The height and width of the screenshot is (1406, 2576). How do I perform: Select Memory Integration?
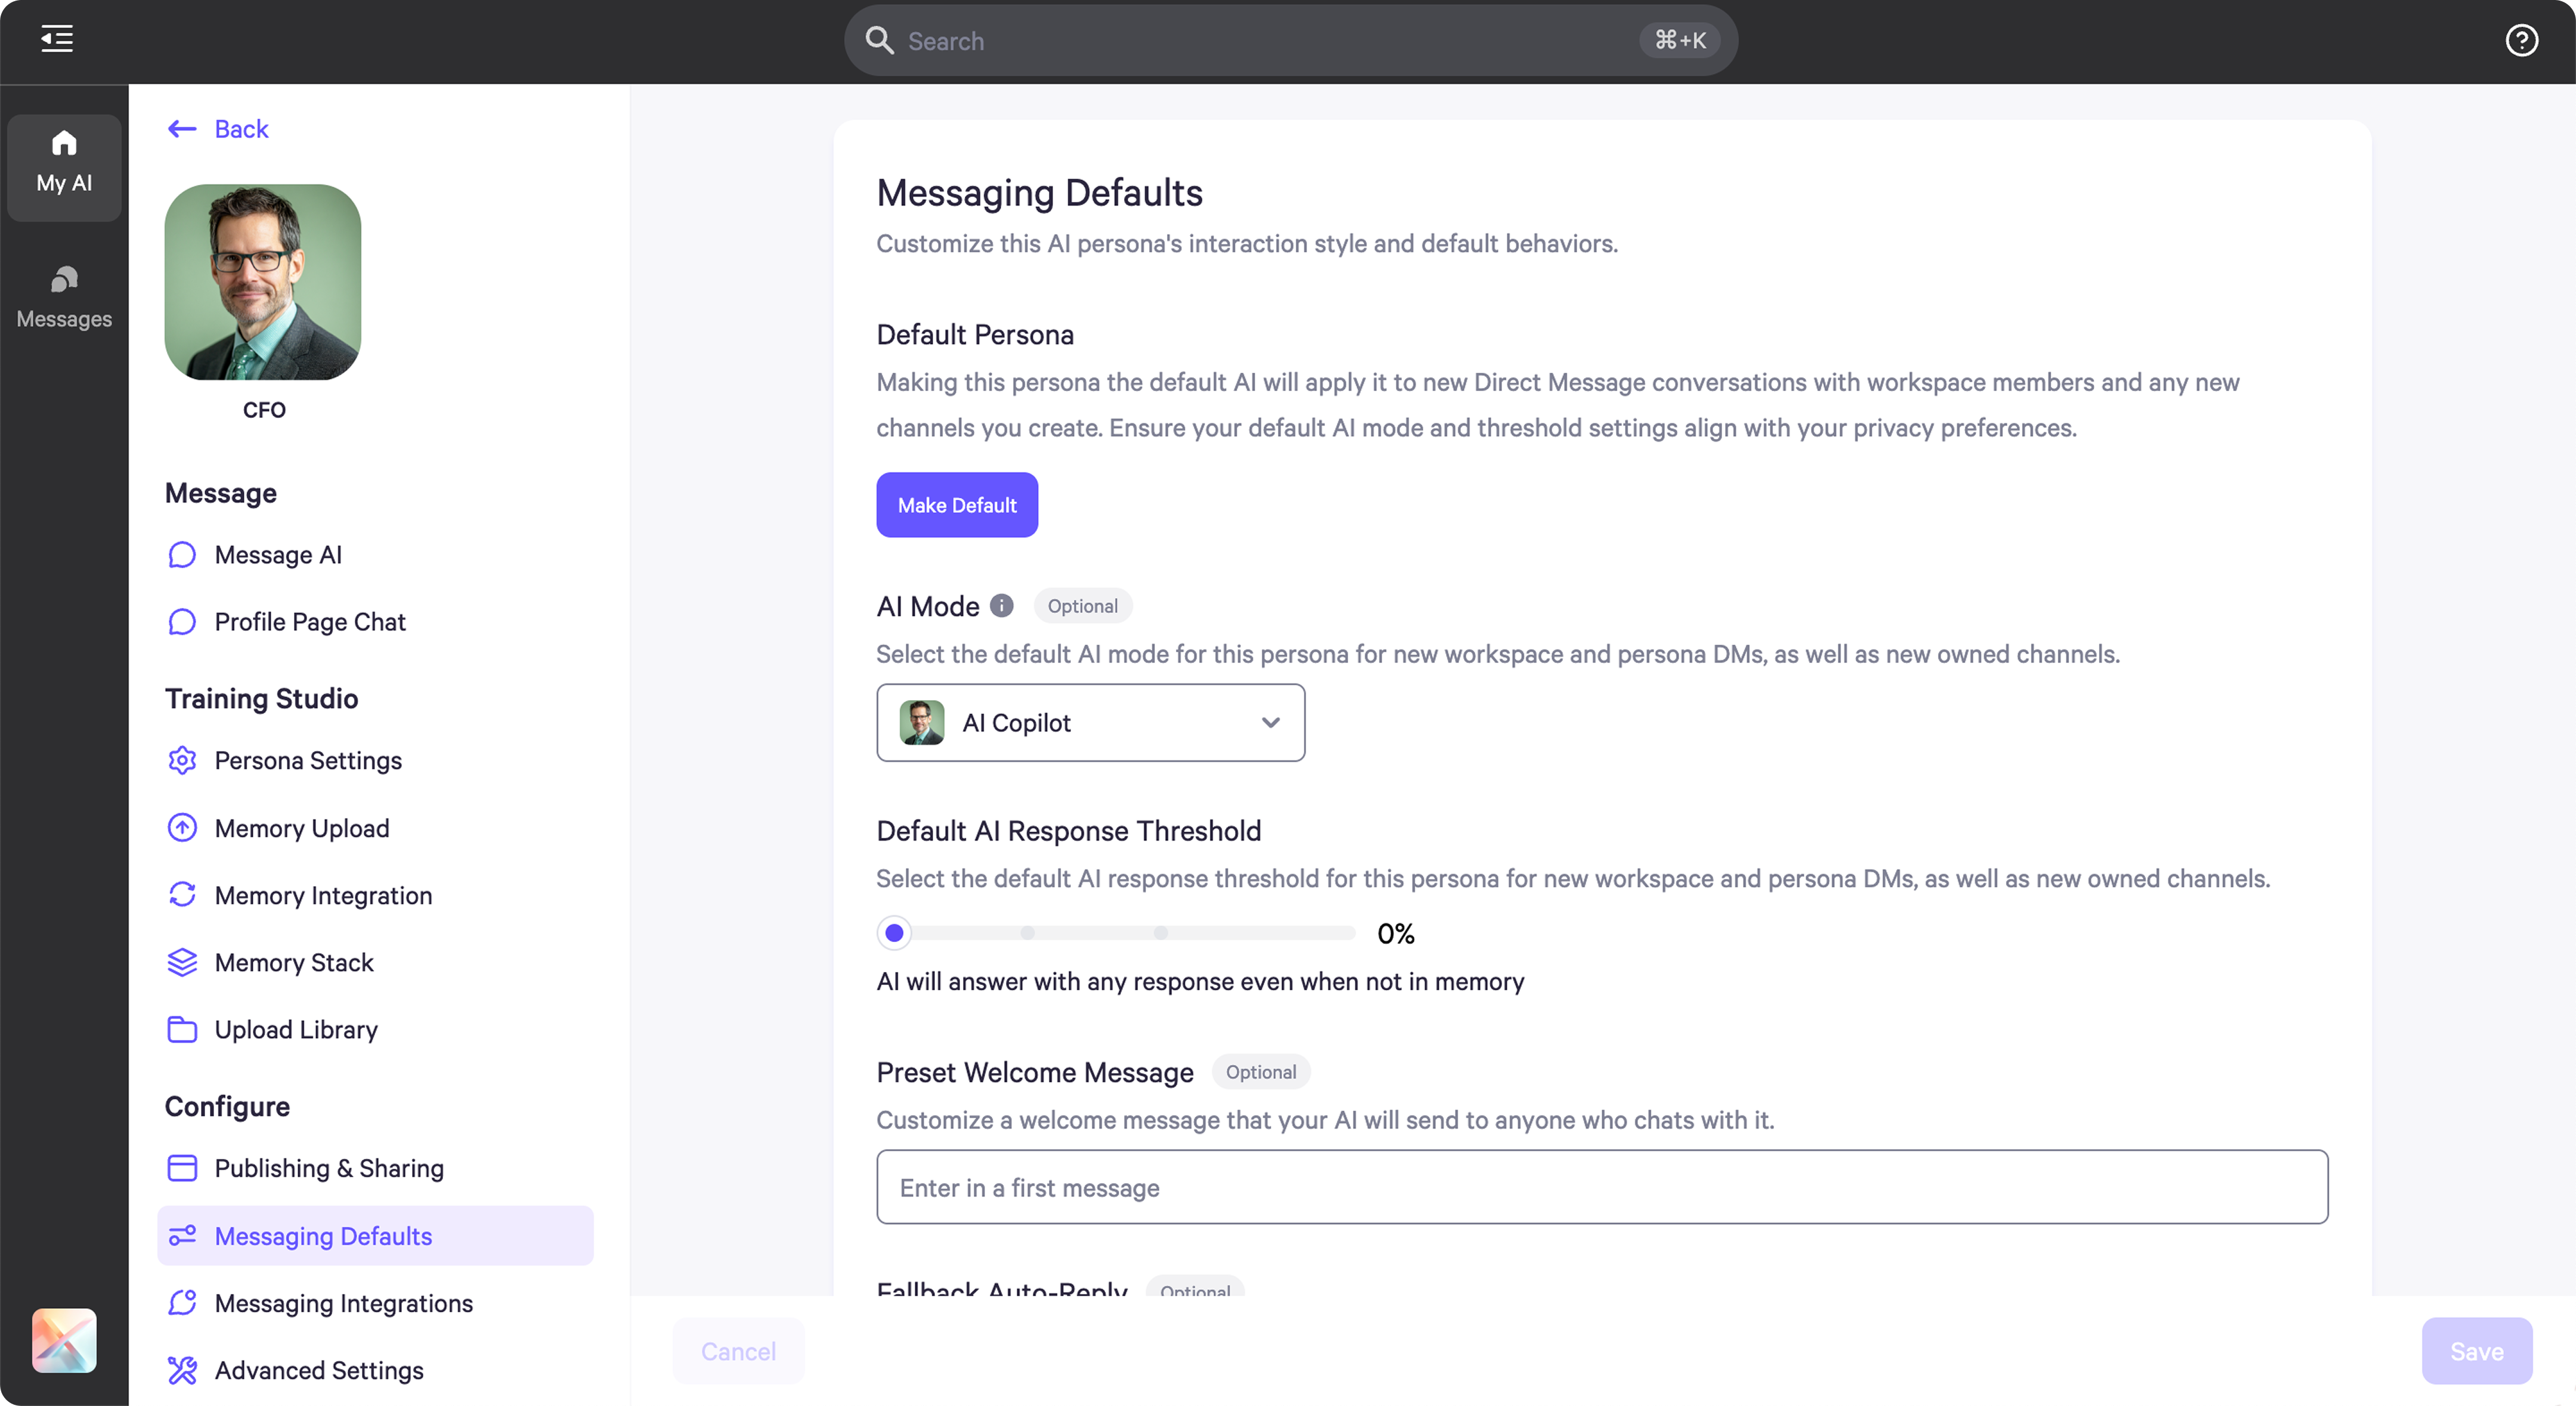tap(323, 895)
